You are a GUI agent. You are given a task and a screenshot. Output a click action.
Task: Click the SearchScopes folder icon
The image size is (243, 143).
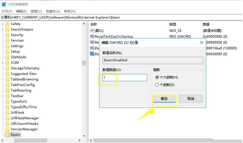click(7, 29)
